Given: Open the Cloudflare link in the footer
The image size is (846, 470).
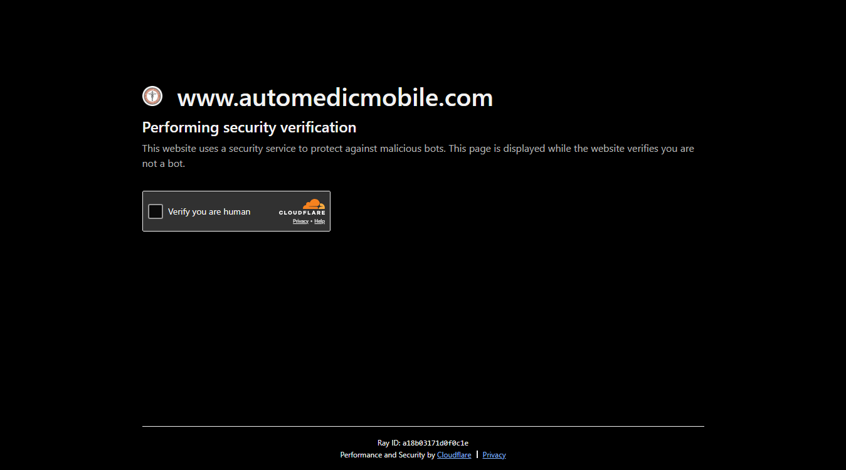Looking at the screenshot, I should (x=454, y=455).
